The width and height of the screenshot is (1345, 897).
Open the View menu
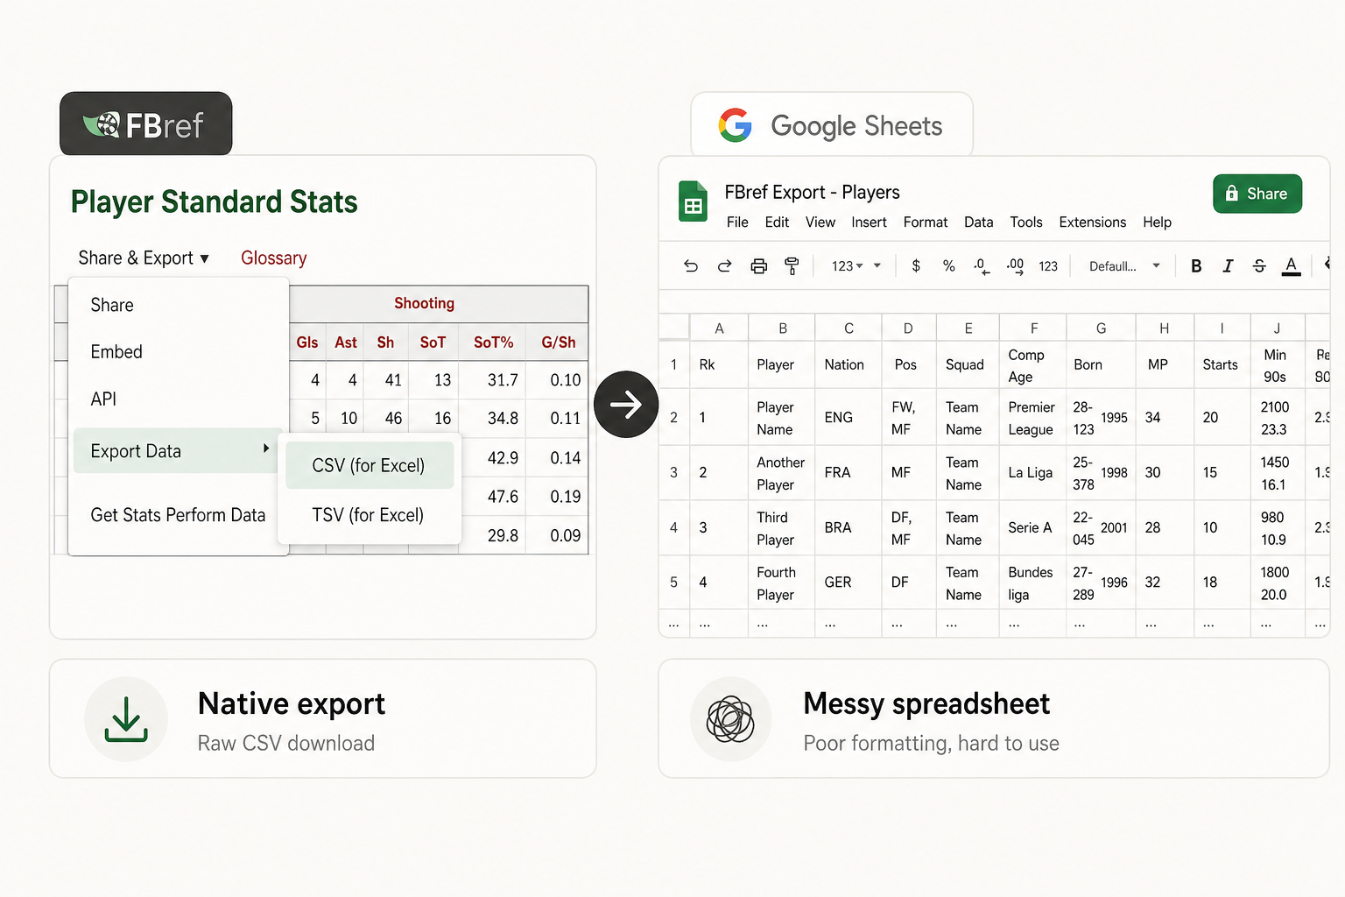point(820,222)
